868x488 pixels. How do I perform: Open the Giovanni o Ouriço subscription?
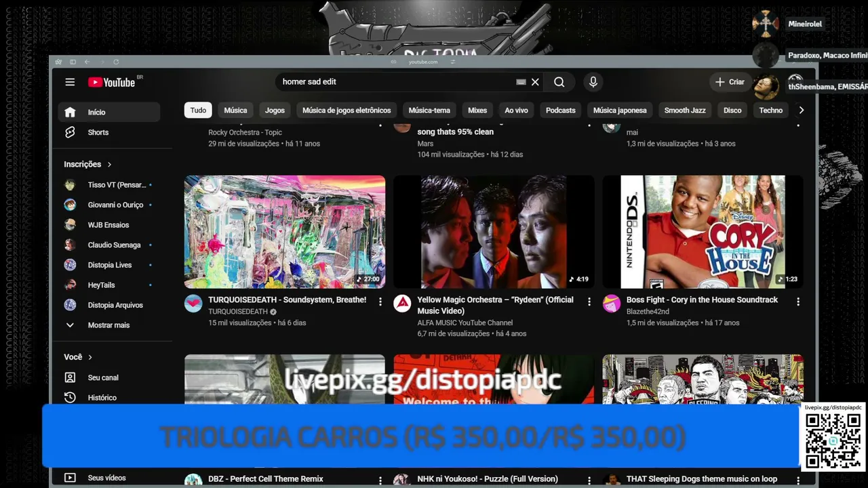tap(109, 205)
